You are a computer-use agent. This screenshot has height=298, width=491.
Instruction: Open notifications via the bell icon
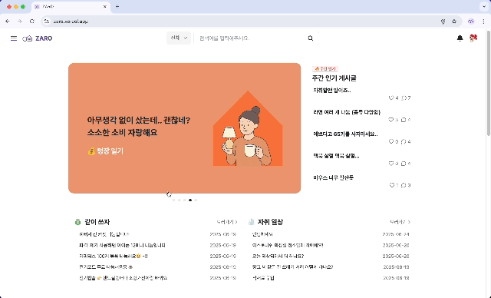460,38
